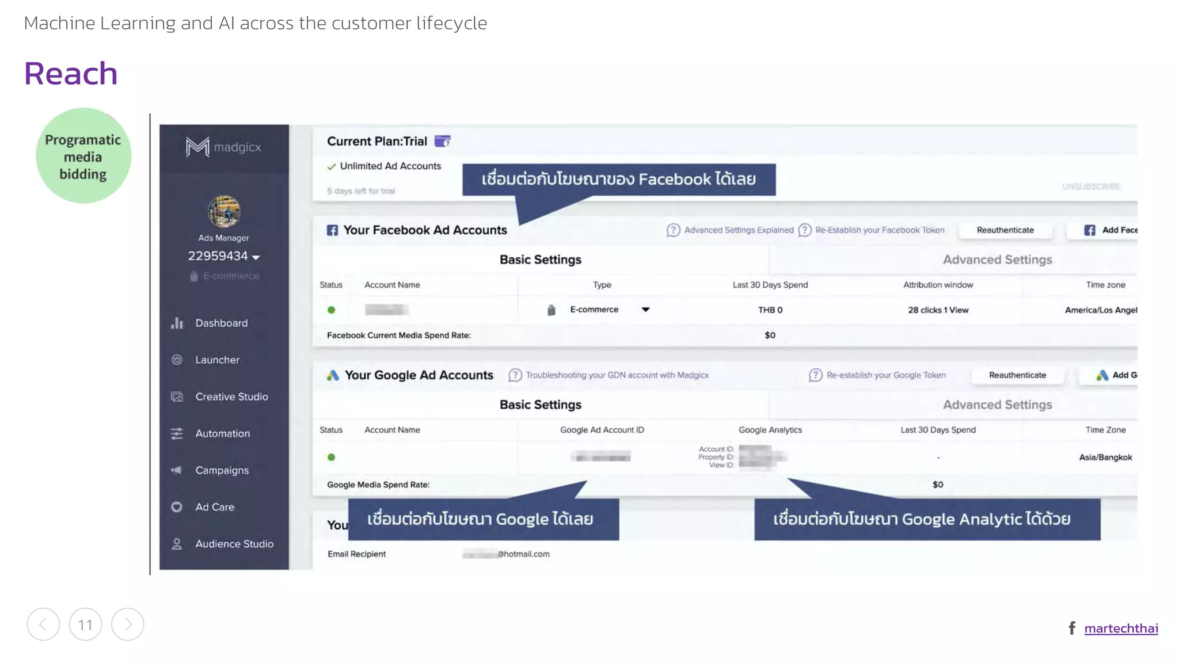Image resolution: width=1179 pixels, height=663 pixels.
Task: Open the martechthai link
Action: click(1121, 628)
